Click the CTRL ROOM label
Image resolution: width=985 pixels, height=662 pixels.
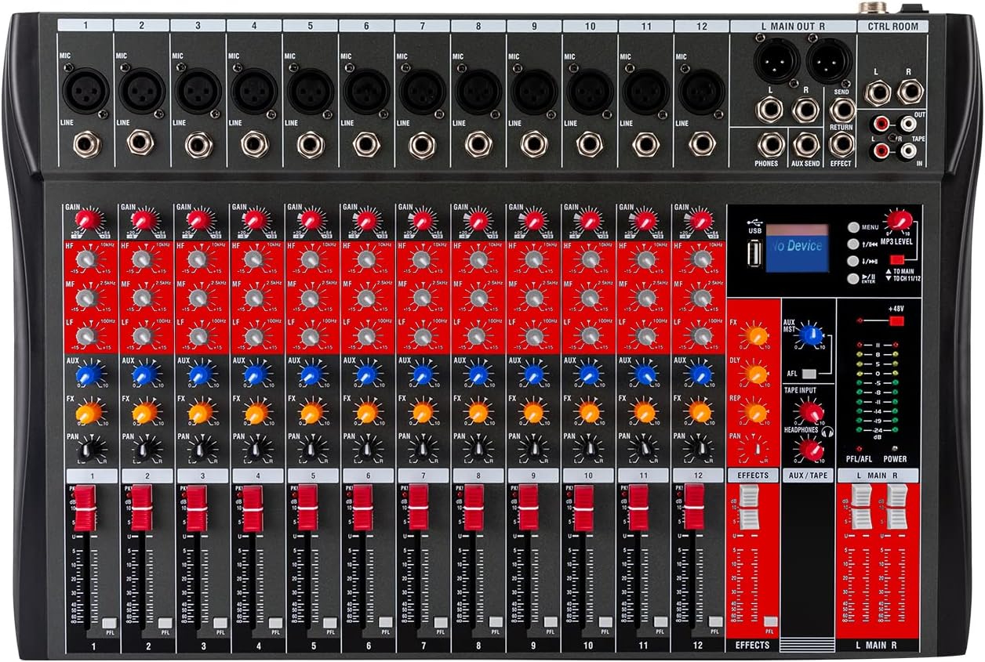893,26
